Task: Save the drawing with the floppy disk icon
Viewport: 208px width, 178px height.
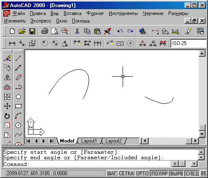Action: point(32,31)
